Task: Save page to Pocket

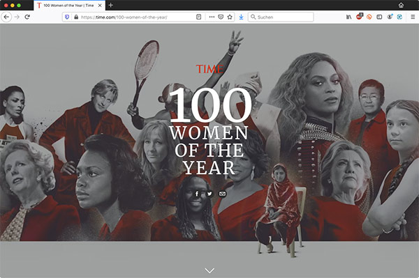Action: [221, 17]
